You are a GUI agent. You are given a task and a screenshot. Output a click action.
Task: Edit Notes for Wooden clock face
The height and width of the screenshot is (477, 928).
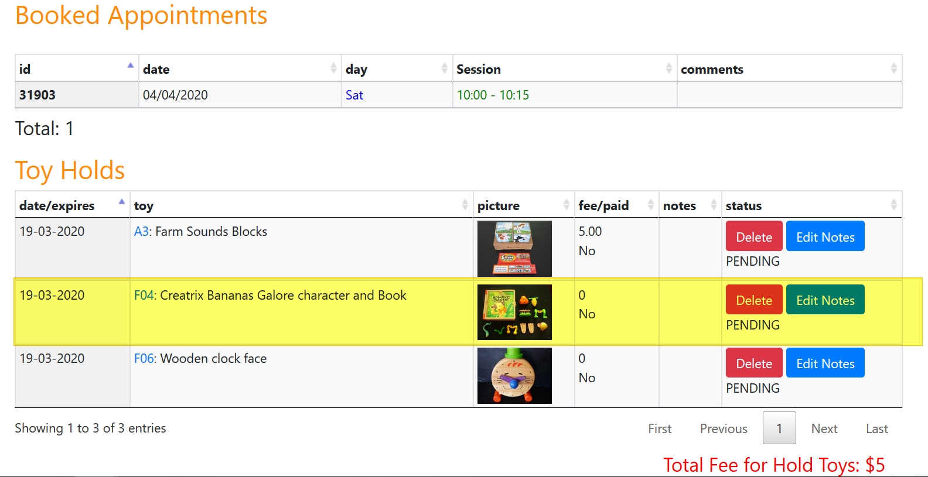pyautogui.click(x=825, y=363)
